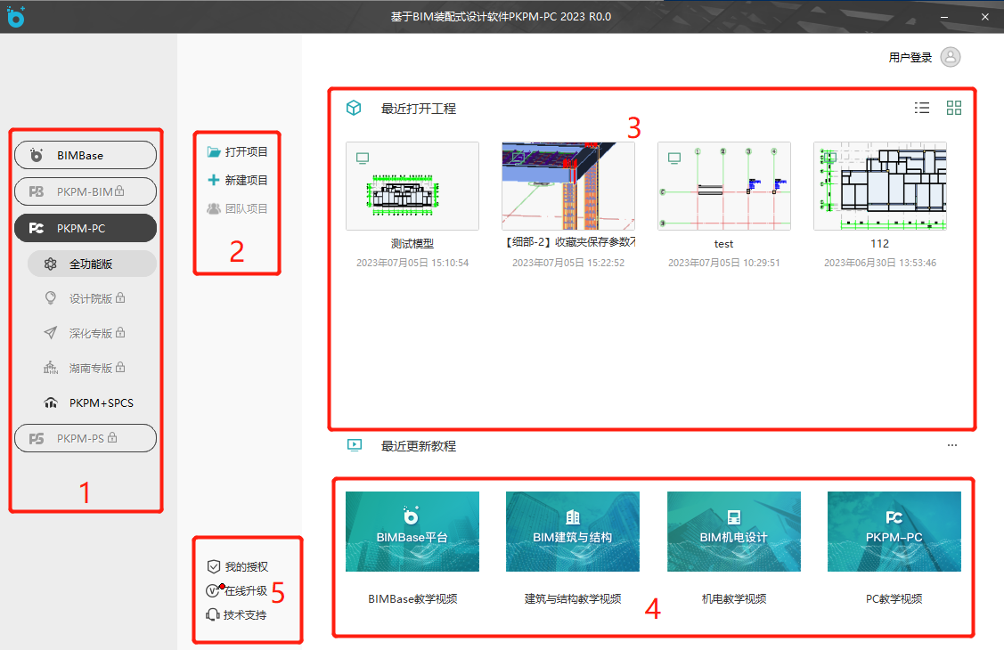Choose the 全功能版 edition
Screen dimensions: 1004x650
[93, 264]
